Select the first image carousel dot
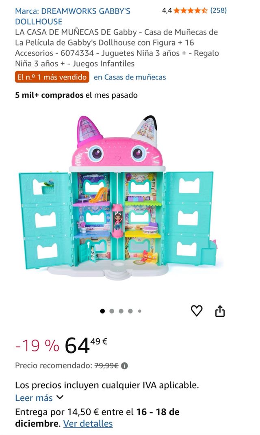Viewport: 260px width, 435px height. [102, 311]
